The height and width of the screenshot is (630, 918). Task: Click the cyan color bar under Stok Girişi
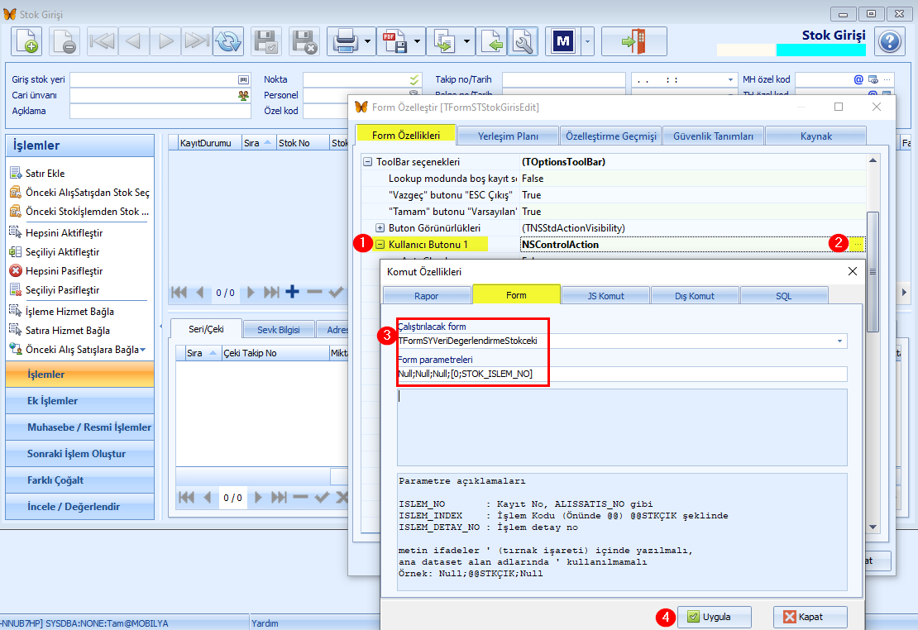(x=820, y=50)
